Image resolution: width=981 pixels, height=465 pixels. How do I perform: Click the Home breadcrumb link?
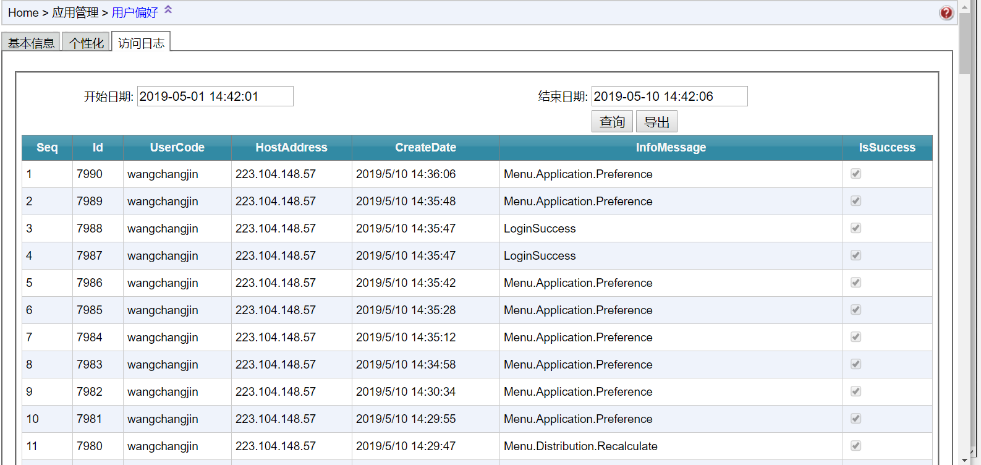click(23, 13)
